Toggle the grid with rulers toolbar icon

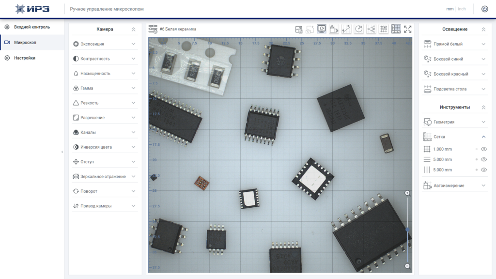coord(396,29)
